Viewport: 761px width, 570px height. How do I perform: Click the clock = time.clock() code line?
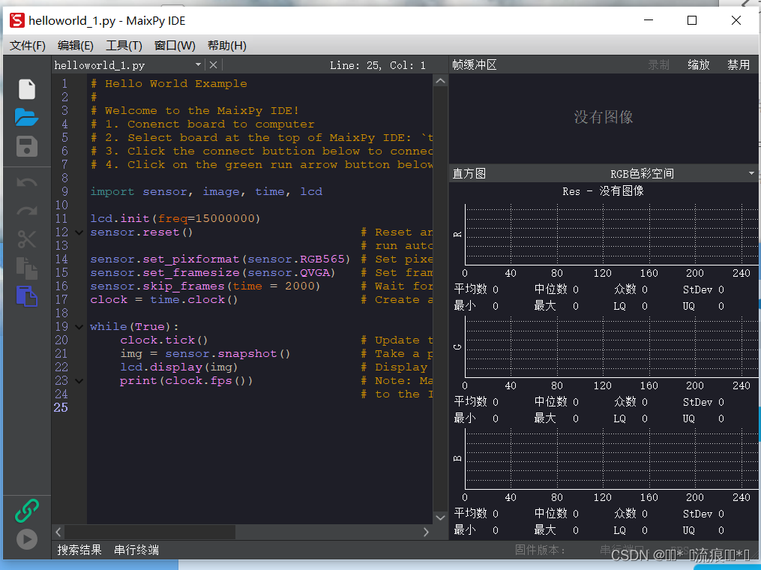click(164, 300)
